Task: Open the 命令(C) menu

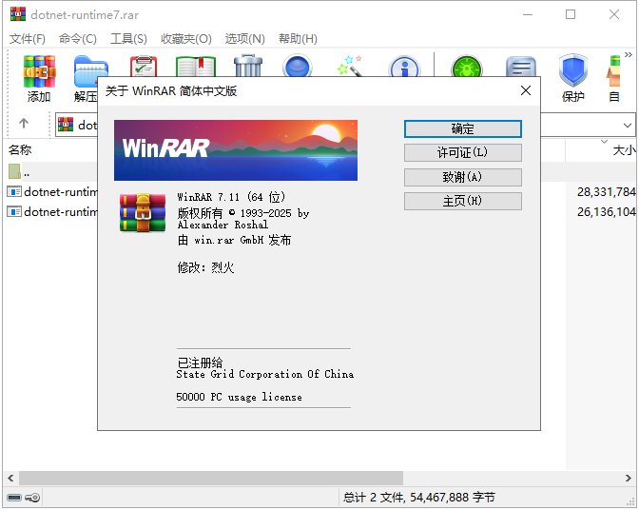Action: click(x=77, y=39)
